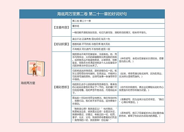
Task: Select the 【主要内容】 category cell
Action: click(x=61, y=27)
